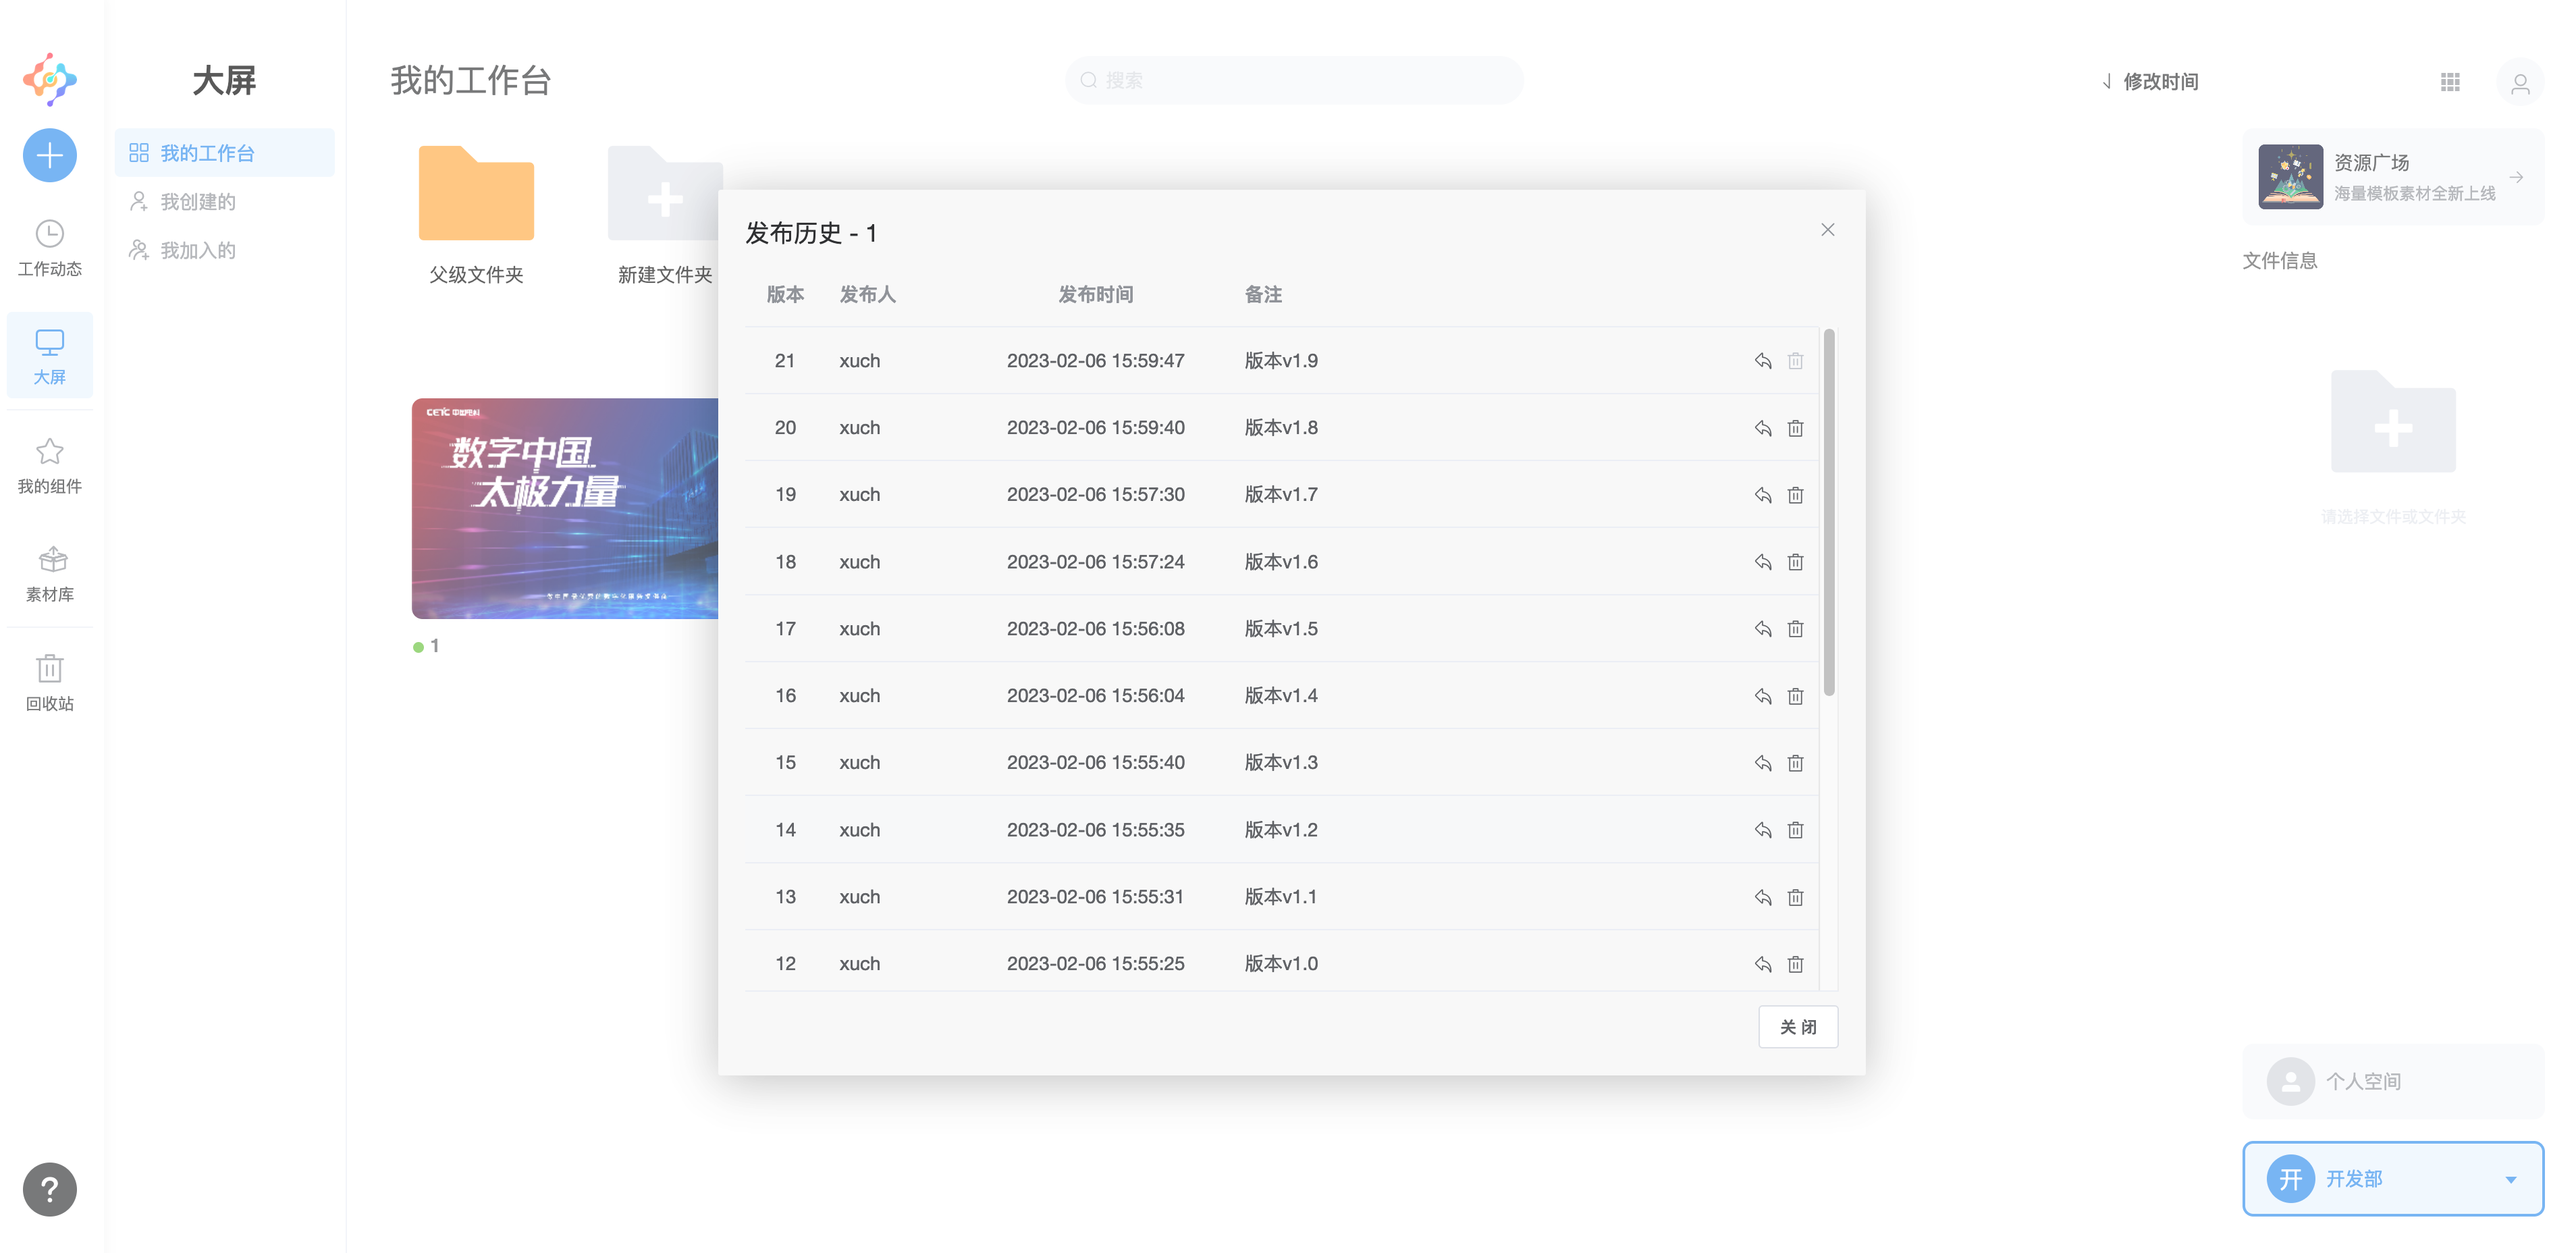This screenshot has width=2576, height=1253.
Task: Open the 回收站 trash section
Action: [50, 683]
